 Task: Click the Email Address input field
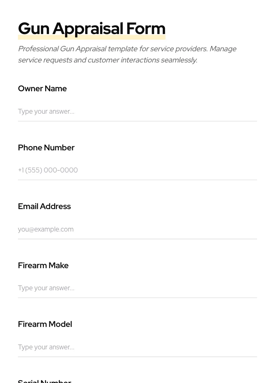137,229
